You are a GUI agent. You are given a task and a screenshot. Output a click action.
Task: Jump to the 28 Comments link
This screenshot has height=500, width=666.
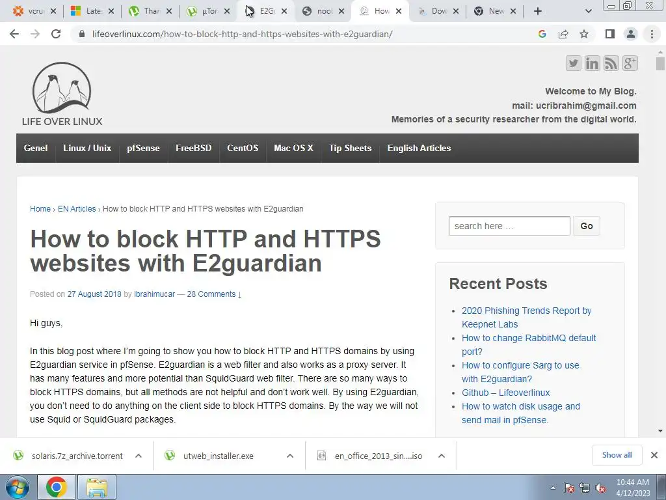[214, 294]
